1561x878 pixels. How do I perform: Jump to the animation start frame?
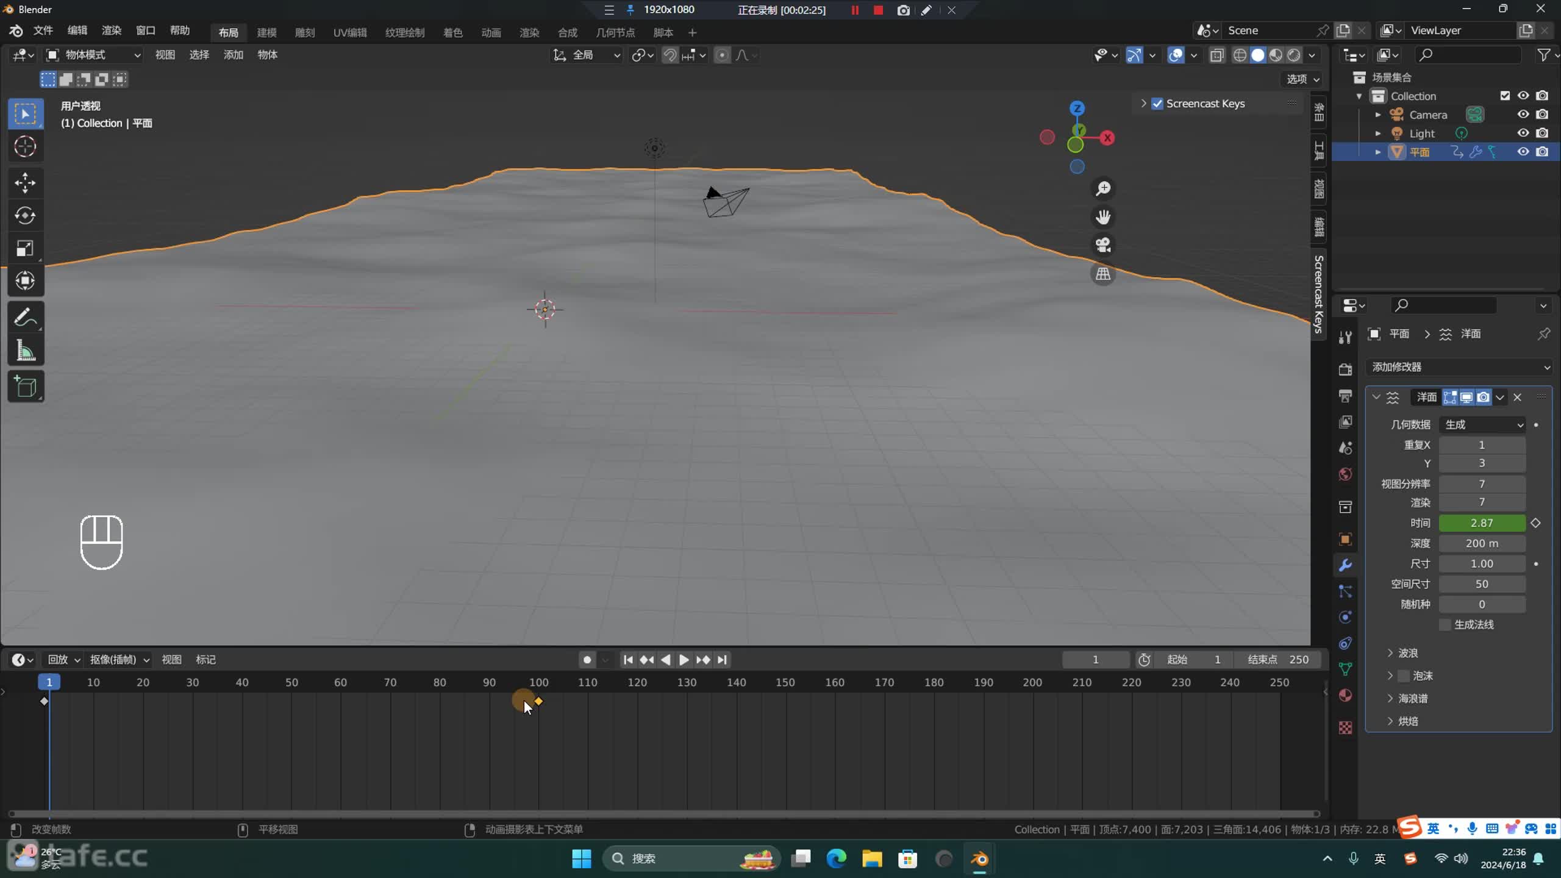tap(628, 660)
